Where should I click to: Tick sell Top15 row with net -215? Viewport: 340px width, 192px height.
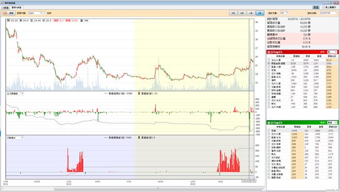coord(269,178)
